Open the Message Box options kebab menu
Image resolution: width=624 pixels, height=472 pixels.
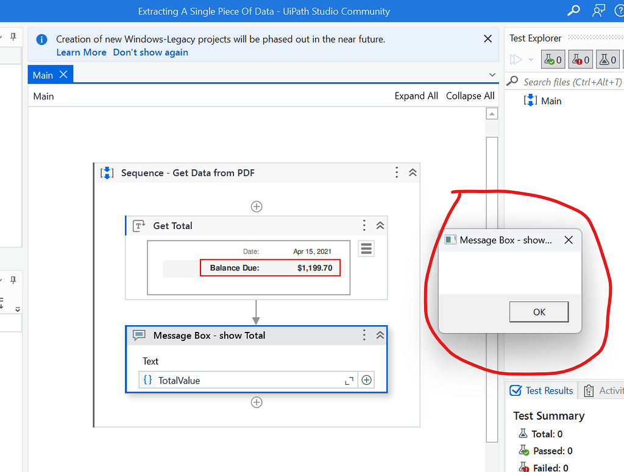[x=364, y=334]
